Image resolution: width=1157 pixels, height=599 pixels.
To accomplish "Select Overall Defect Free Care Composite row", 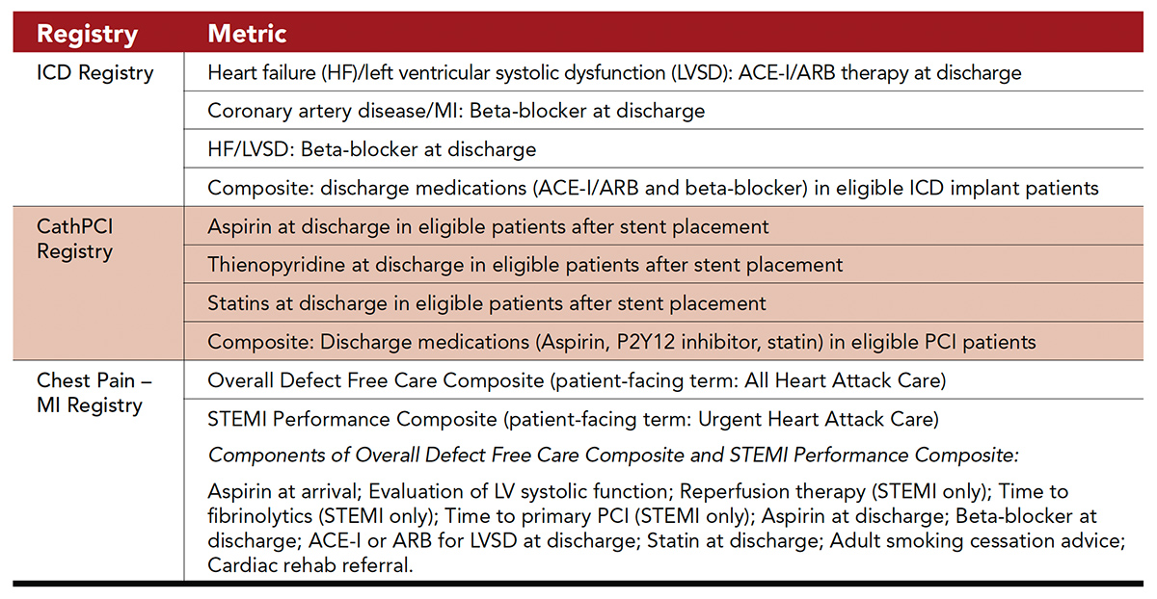I will tap(576, 380).
